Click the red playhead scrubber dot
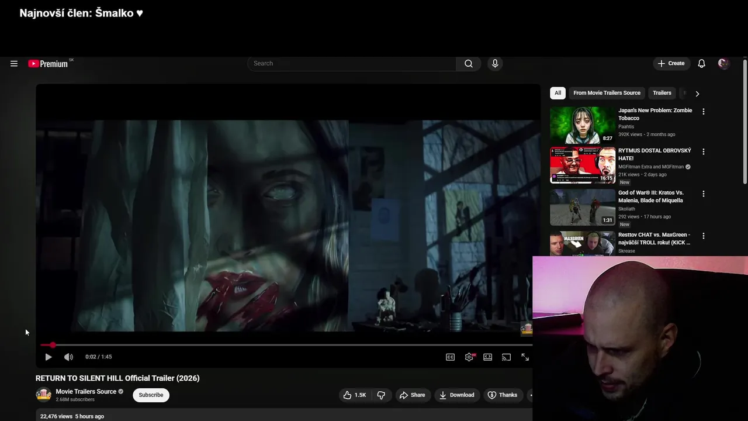748x421 pixels. coord(53,345)
